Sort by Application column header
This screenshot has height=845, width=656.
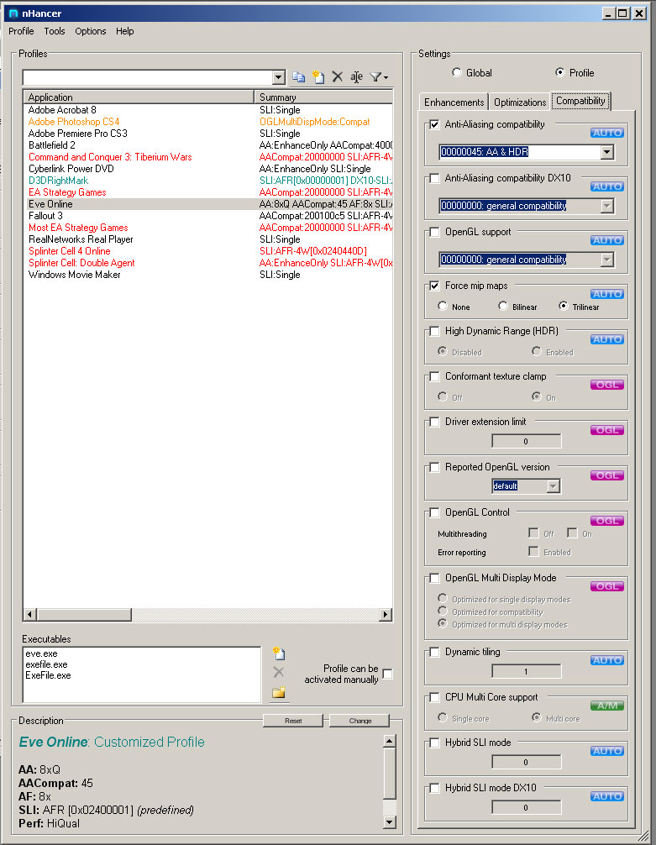(139, 97)
